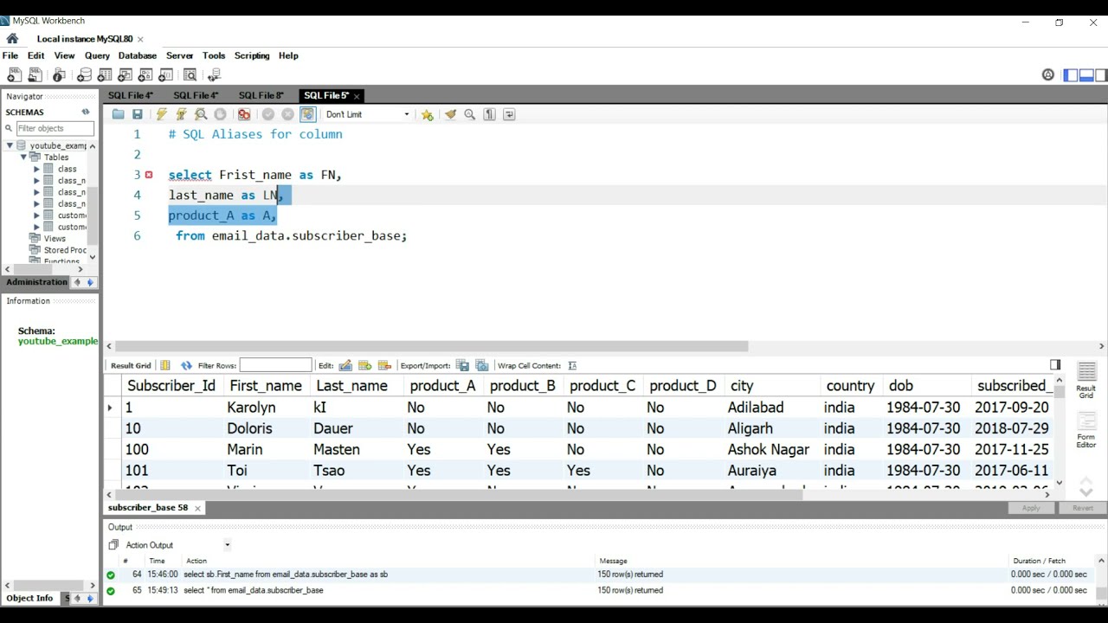The width and height of the screenshot is (1108, 623).
Task: Open the Query menu
Action: click(97, 55)
